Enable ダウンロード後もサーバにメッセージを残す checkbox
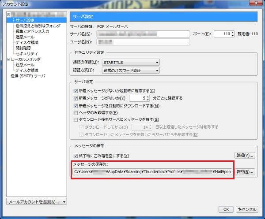Viewport: 265px width, 219px height. [x=76, y=119]
